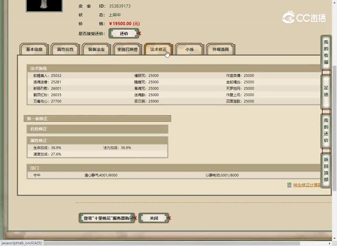Click the price ¥19500.00 (元)
The width and height of the screenshot is (337, 246).
click(x=124, y=24)
